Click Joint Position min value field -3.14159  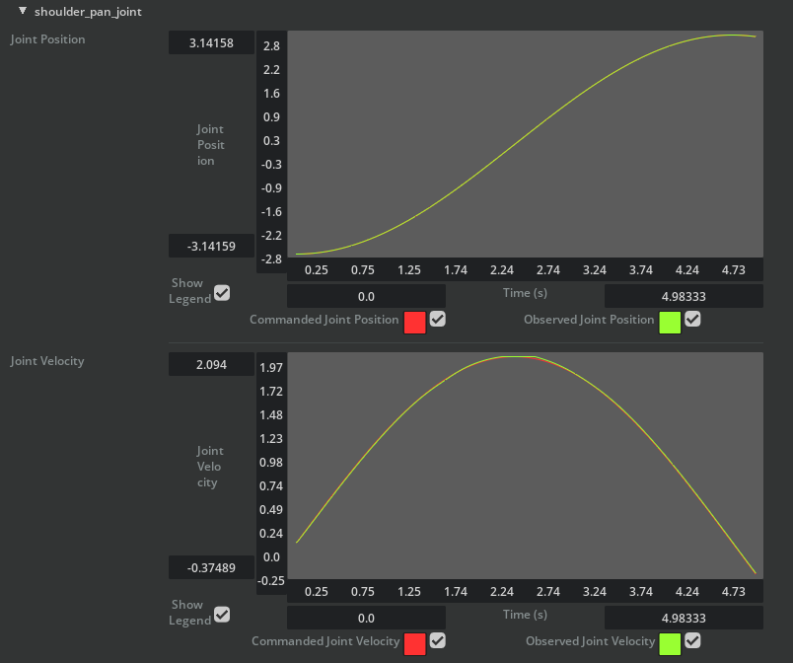211,246
